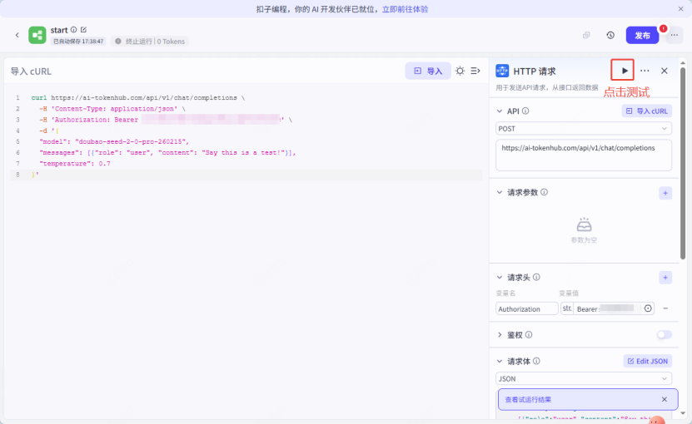This screenshot has width=692, height=424.
Task: Open the str. type selector
Action: coord(567,308)
